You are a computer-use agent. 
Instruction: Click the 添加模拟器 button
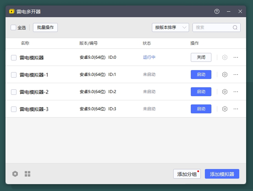(x=222, y=174)
